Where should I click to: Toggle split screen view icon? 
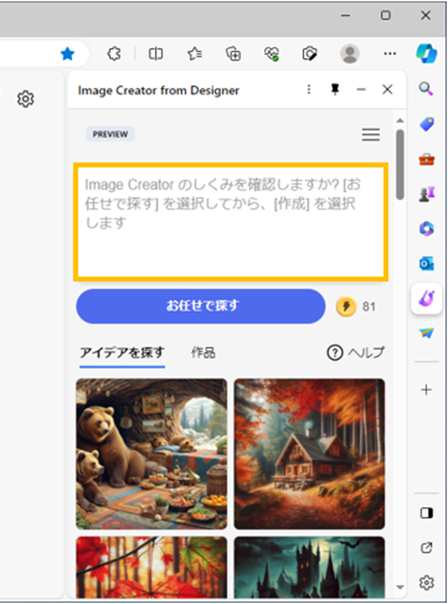(x=156, y=54)
